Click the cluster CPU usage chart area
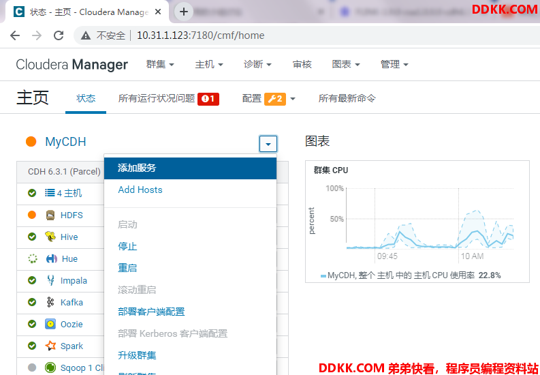 click(430, 218)
